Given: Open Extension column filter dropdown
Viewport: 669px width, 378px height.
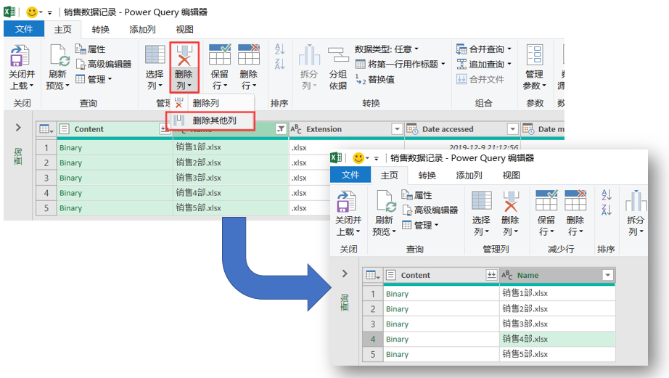Looking at the screenshot, I should click(x=397, y=129).
